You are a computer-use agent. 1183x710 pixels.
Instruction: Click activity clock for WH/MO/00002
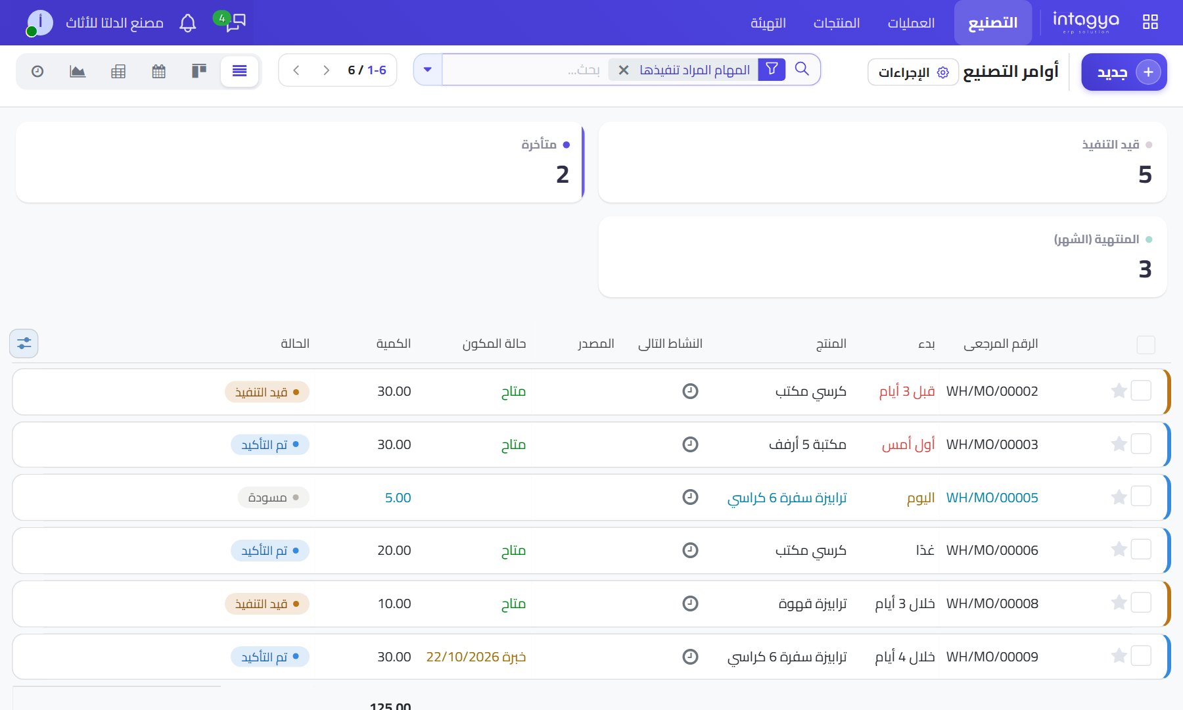click(x=690, y=391)
